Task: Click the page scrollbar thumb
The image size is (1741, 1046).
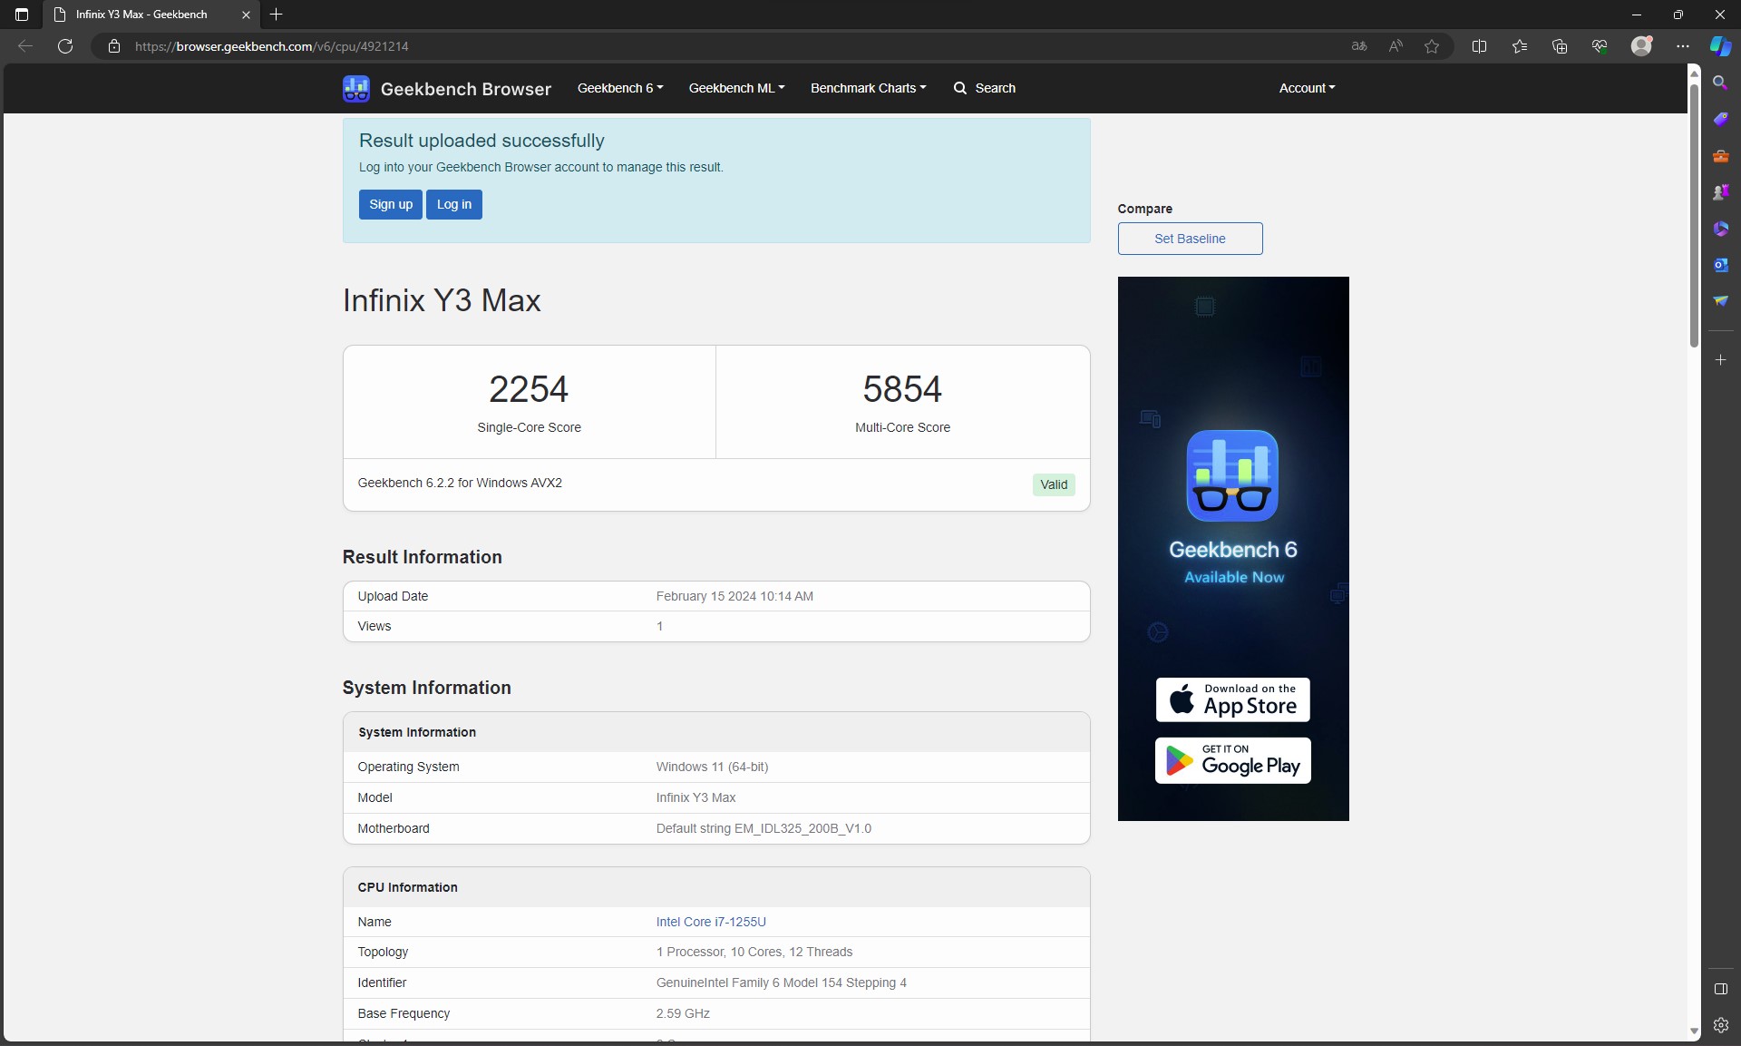Action: 1694,214
